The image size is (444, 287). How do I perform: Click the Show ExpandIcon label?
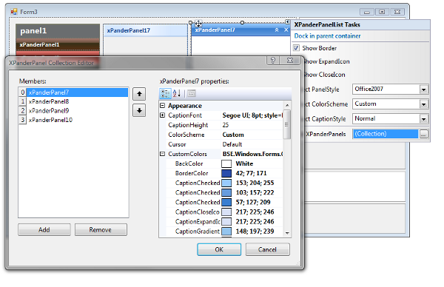click(x=326, y=61)
